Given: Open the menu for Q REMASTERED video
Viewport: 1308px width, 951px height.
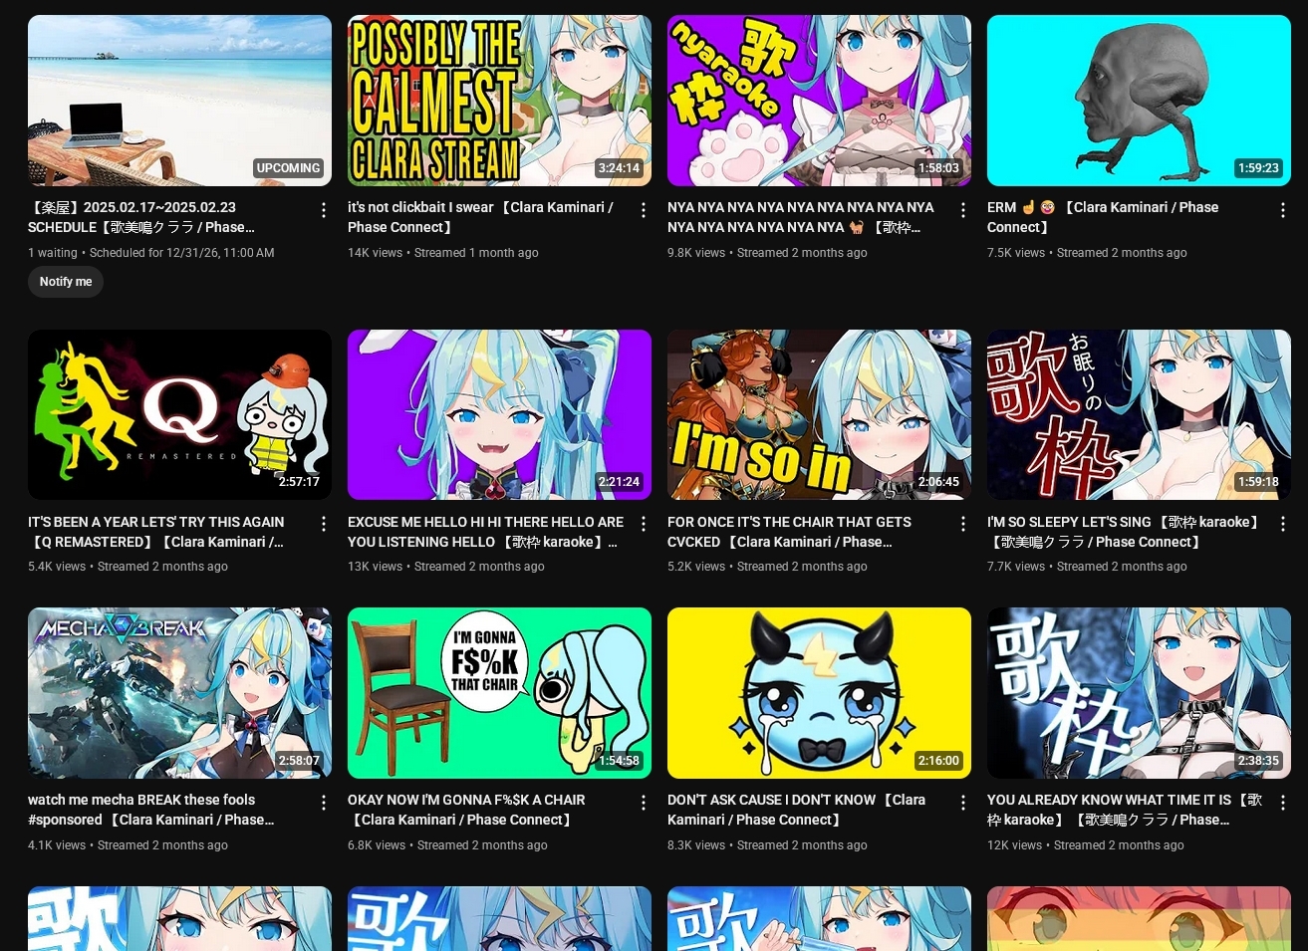Looking at the screenshot, I should [x=324, y=524].
